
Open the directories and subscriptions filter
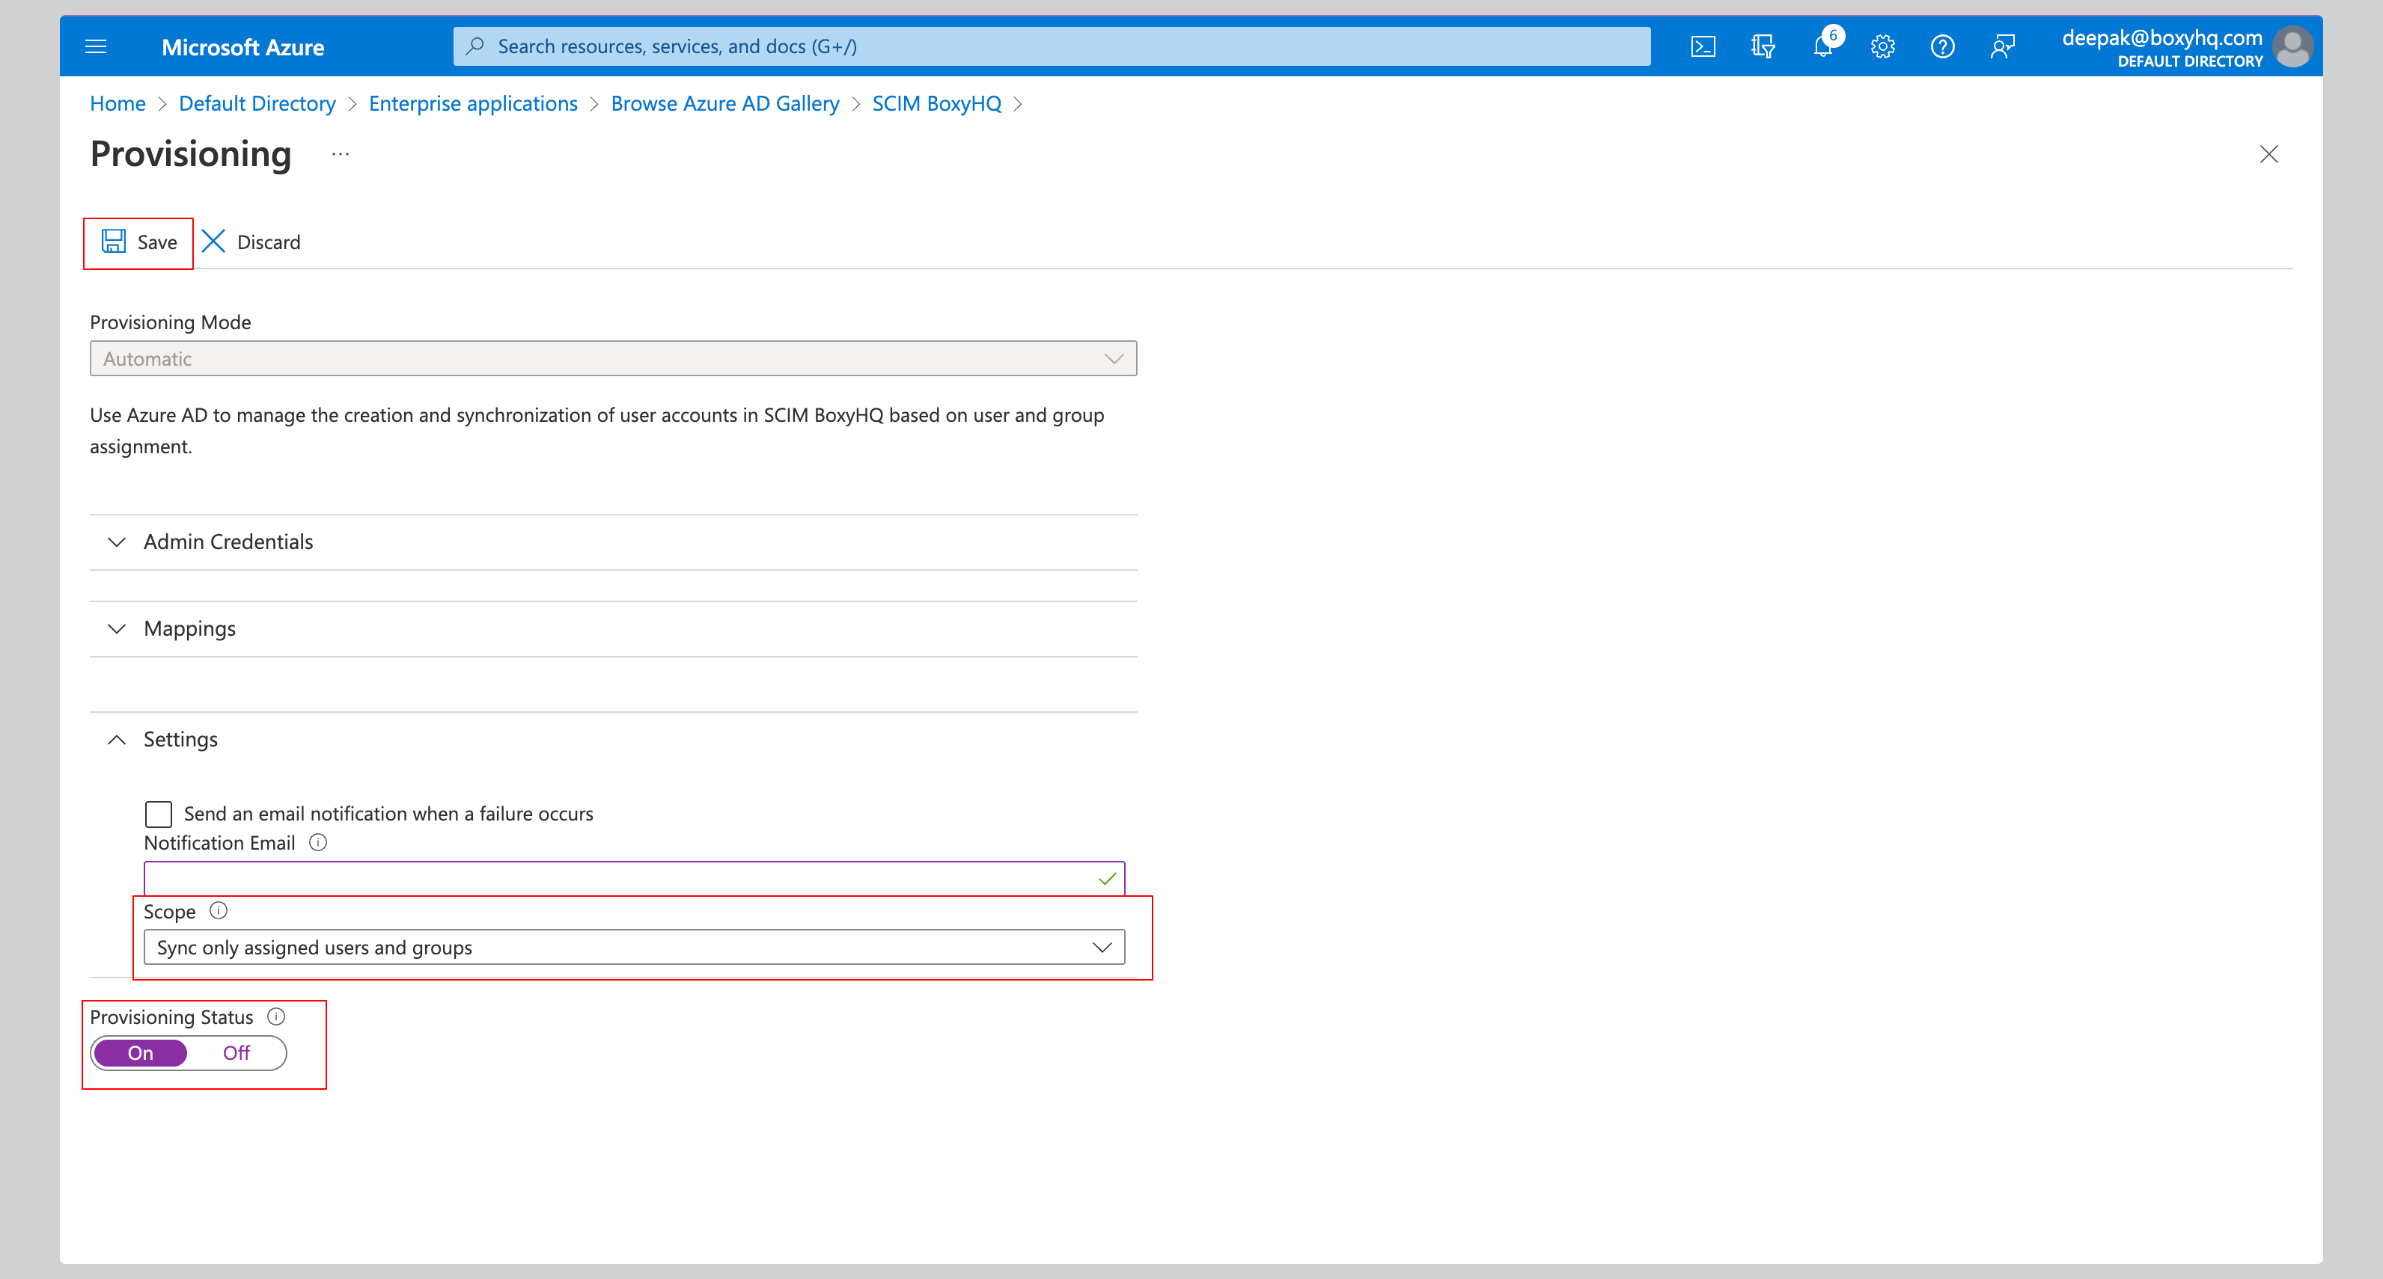click(x=1763, y=46)
